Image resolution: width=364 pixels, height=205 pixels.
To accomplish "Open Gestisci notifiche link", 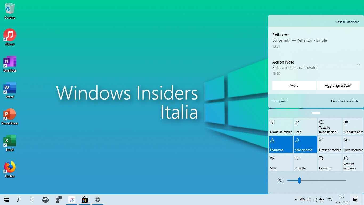I will [347, 22].
